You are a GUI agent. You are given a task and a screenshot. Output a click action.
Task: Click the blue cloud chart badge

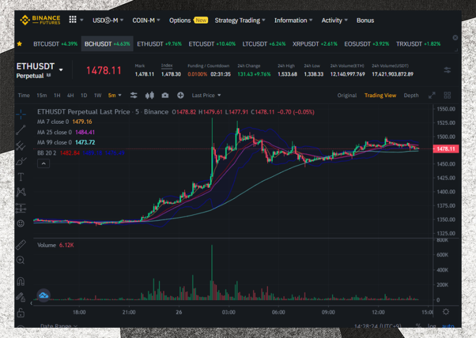(x=43, y=295)
